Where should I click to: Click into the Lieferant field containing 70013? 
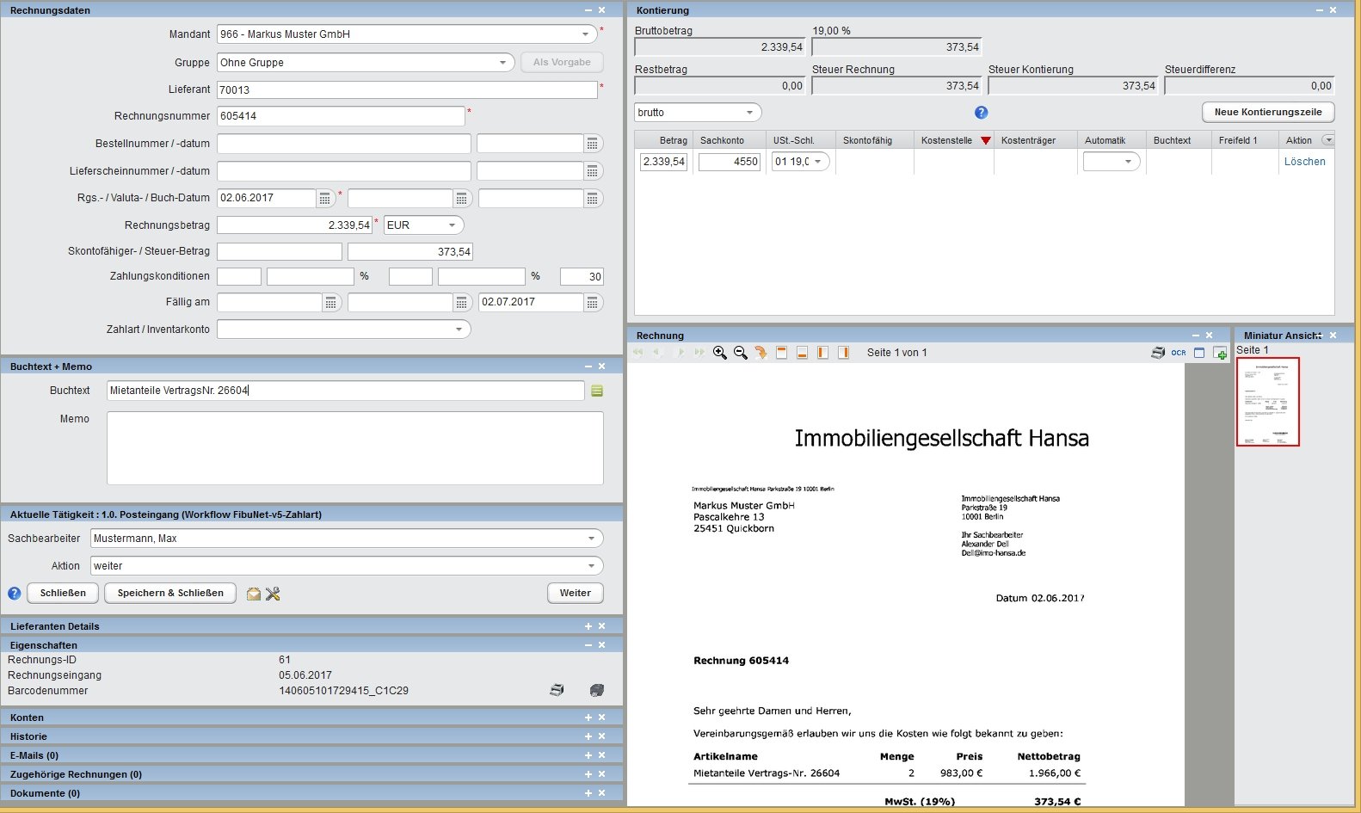(x=407, y=89)
